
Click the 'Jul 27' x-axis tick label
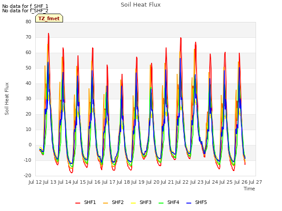(256, 182)
